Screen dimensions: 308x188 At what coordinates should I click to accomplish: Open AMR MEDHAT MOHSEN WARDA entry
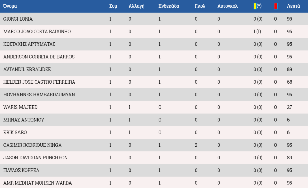(x=38, y=183)
